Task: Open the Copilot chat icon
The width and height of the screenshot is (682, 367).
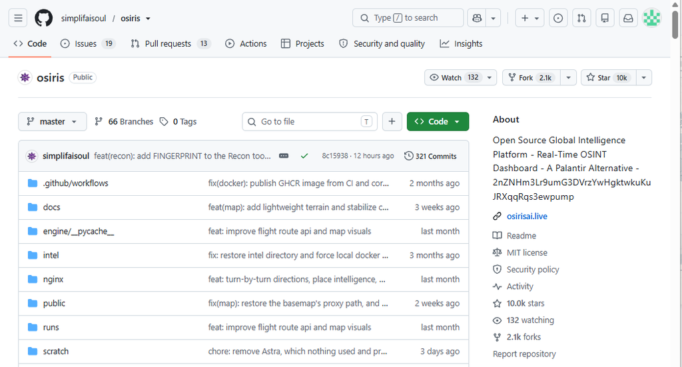Action: tap(477, 18)
